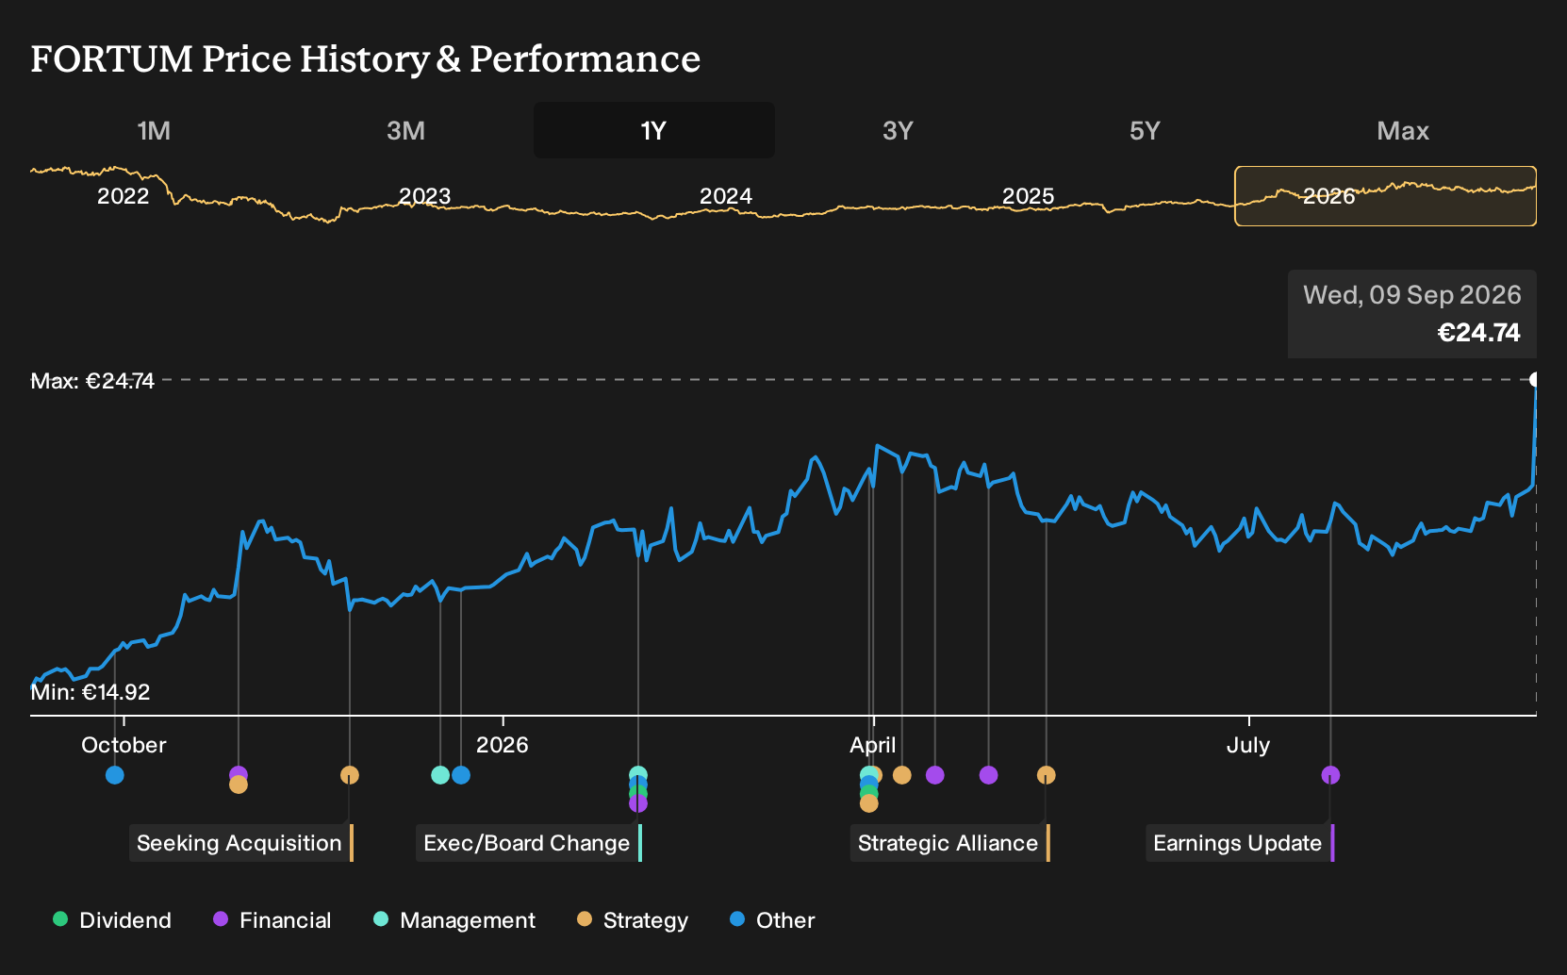Open the Exec/Board Change event label
1567x975 pixels.
(x=528, y=843)
